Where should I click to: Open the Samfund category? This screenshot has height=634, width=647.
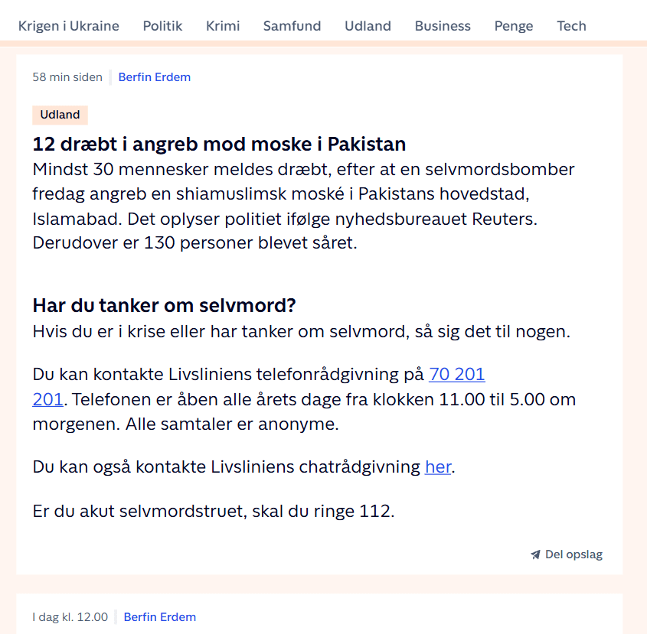(292, 26)
